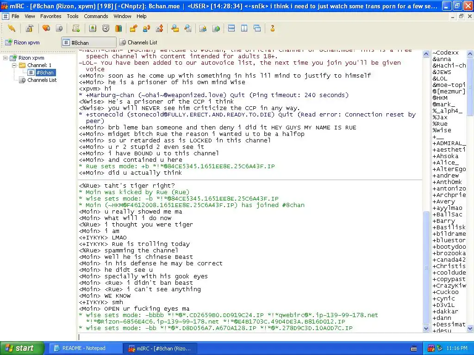This screenshot has height=355, width=474.
Task: Select Channels List in the treebar
Action: [42, 80]
